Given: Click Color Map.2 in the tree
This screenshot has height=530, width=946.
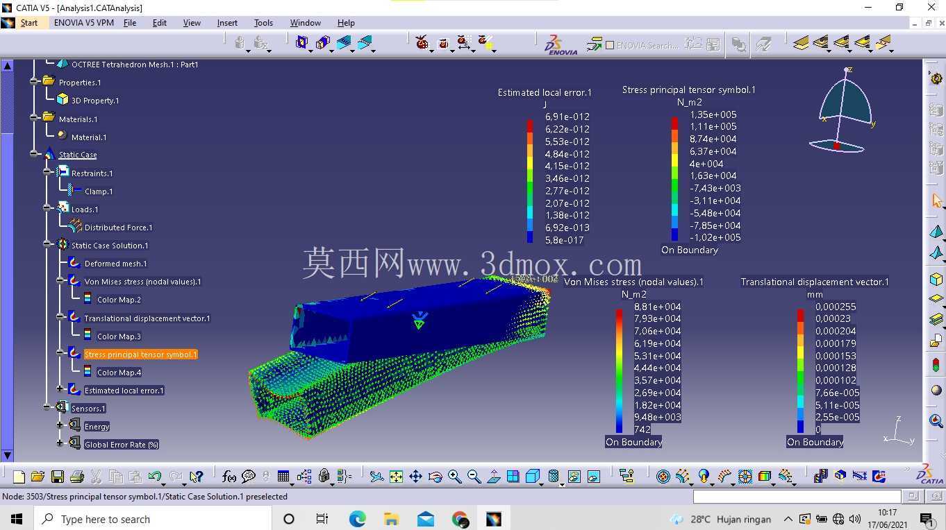Looking at the screenshot, I should [119, 300].
